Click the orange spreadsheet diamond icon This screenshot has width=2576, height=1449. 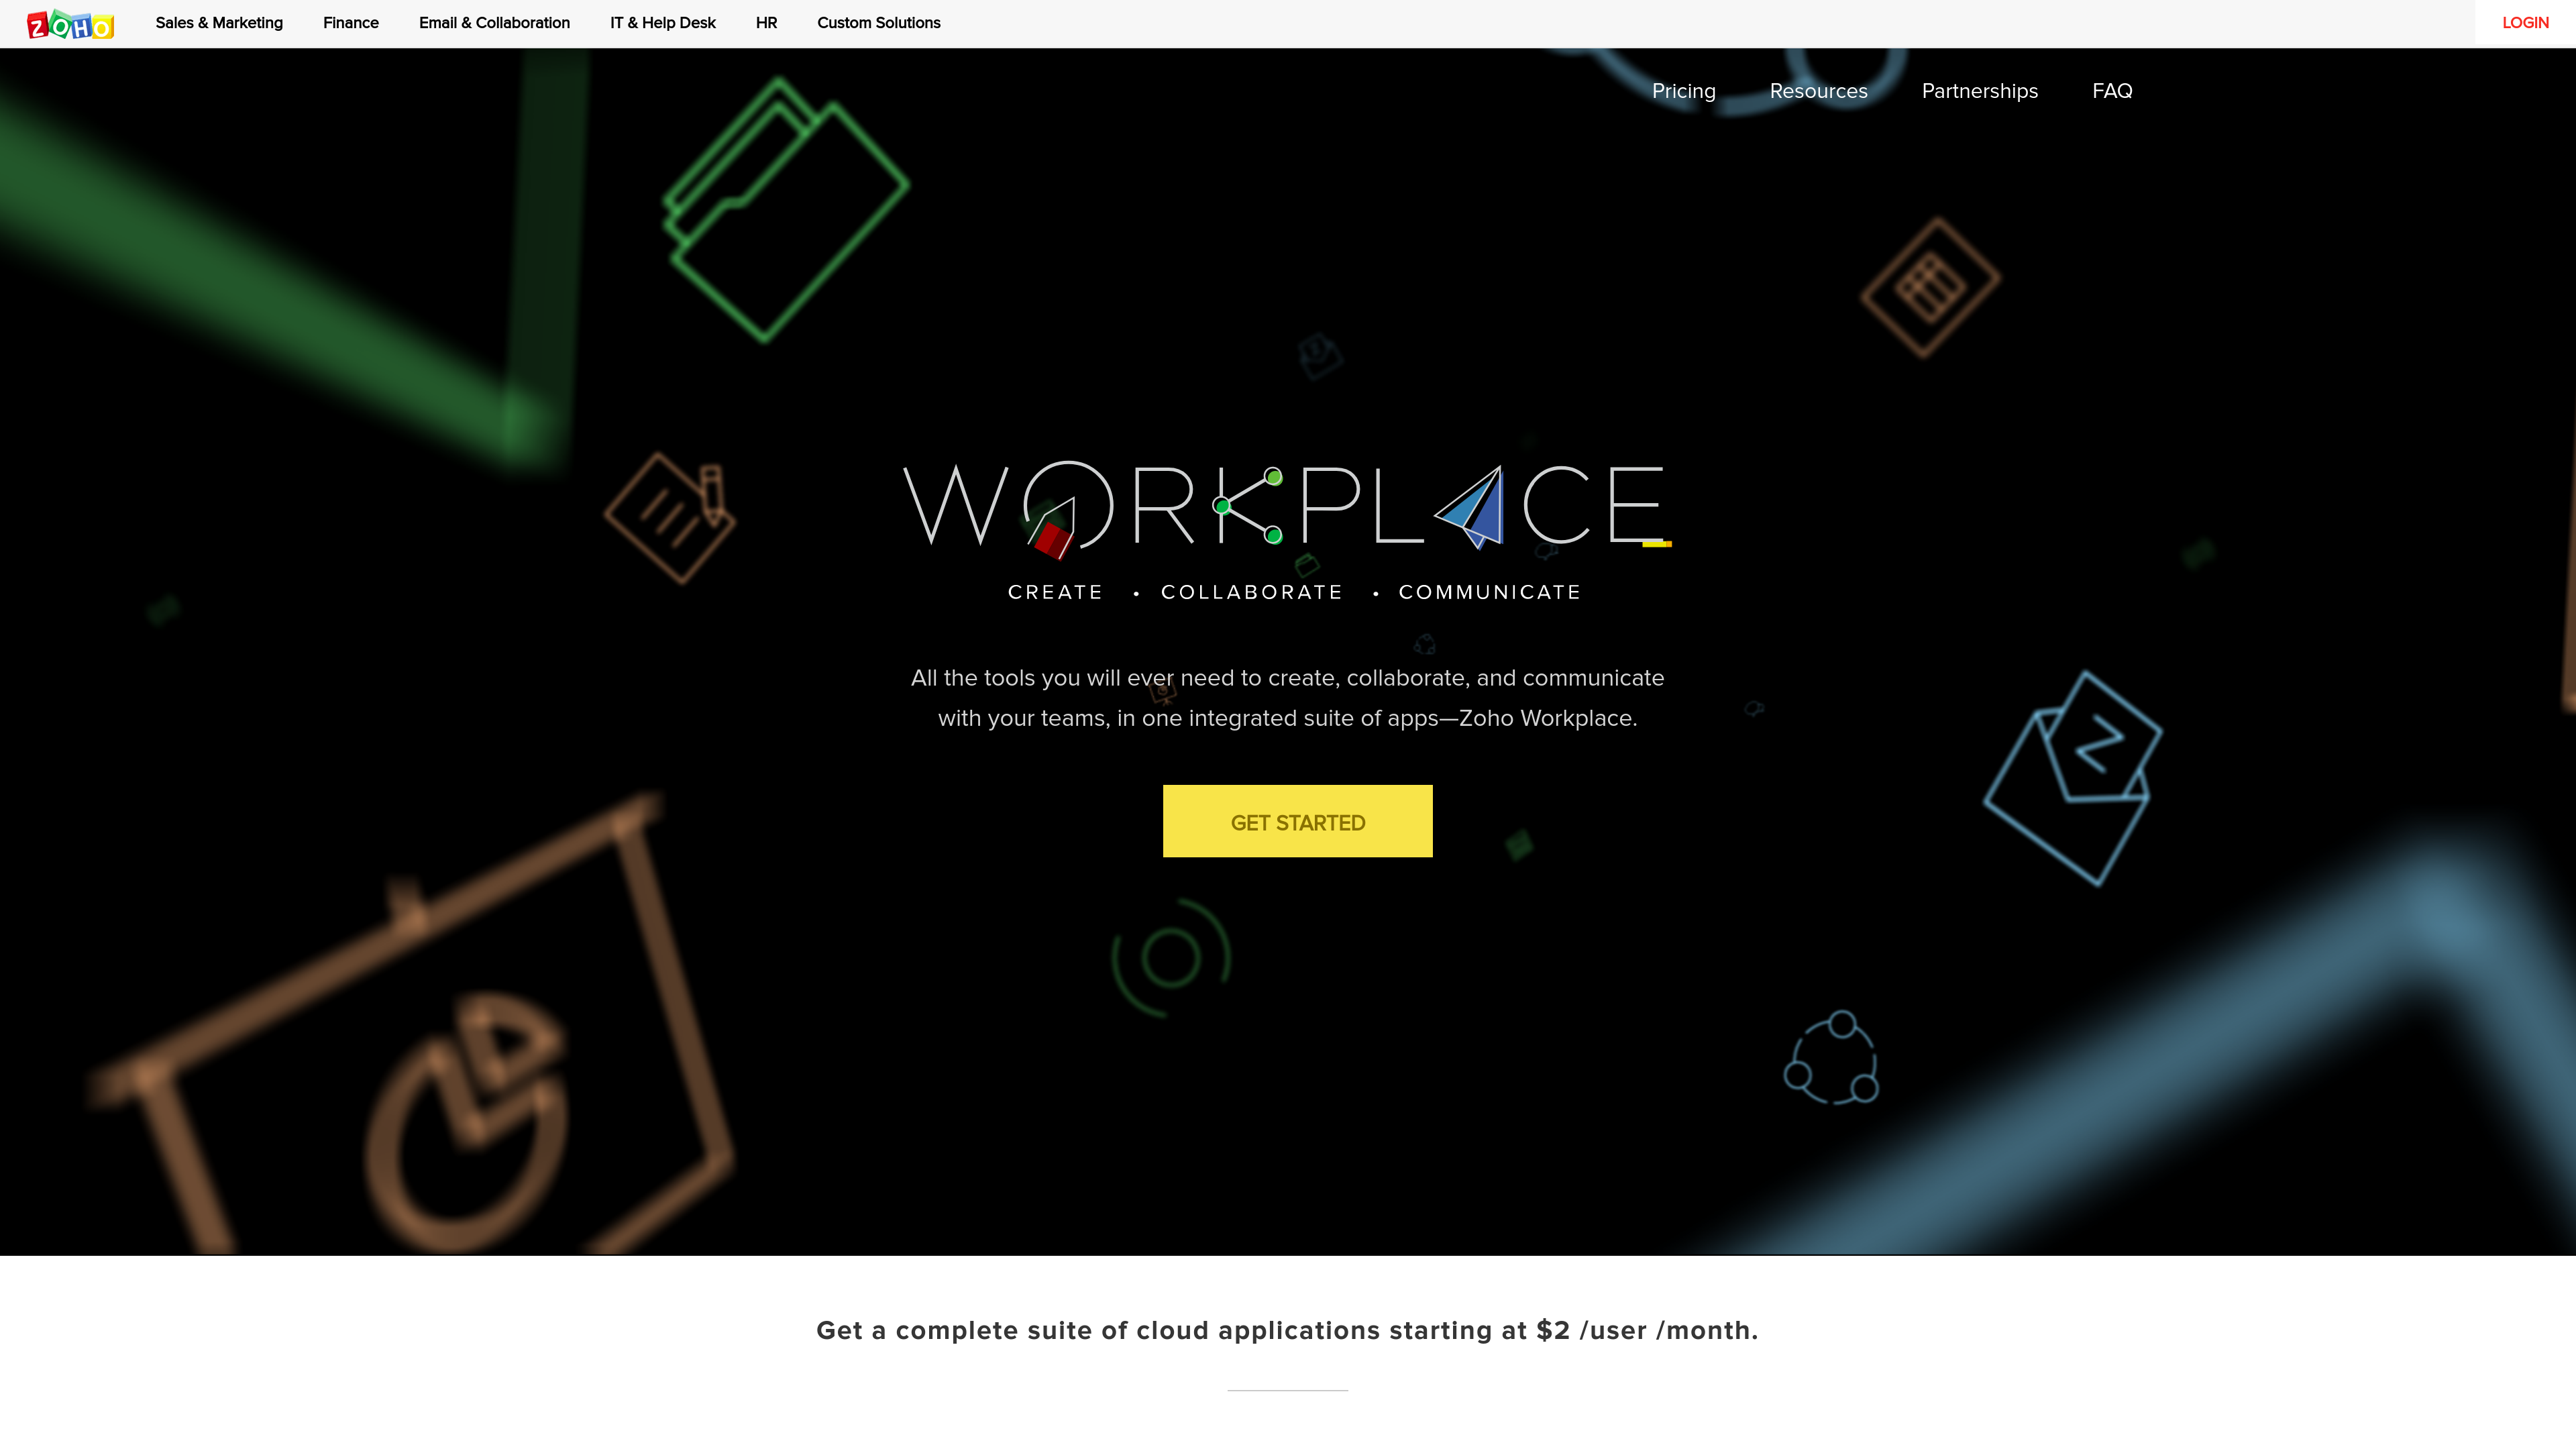coord(1930,287)
